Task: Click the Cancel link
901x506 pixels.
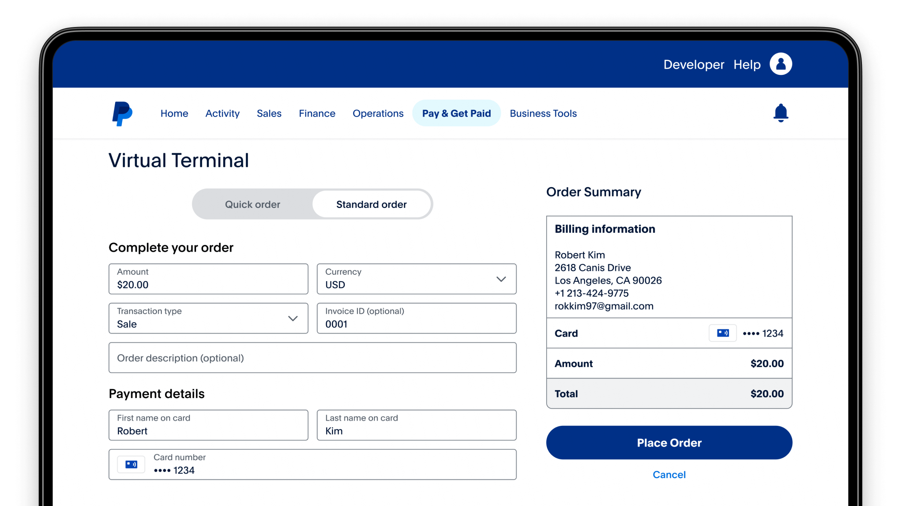Action: pyautogui.click(x=669, y=475)
